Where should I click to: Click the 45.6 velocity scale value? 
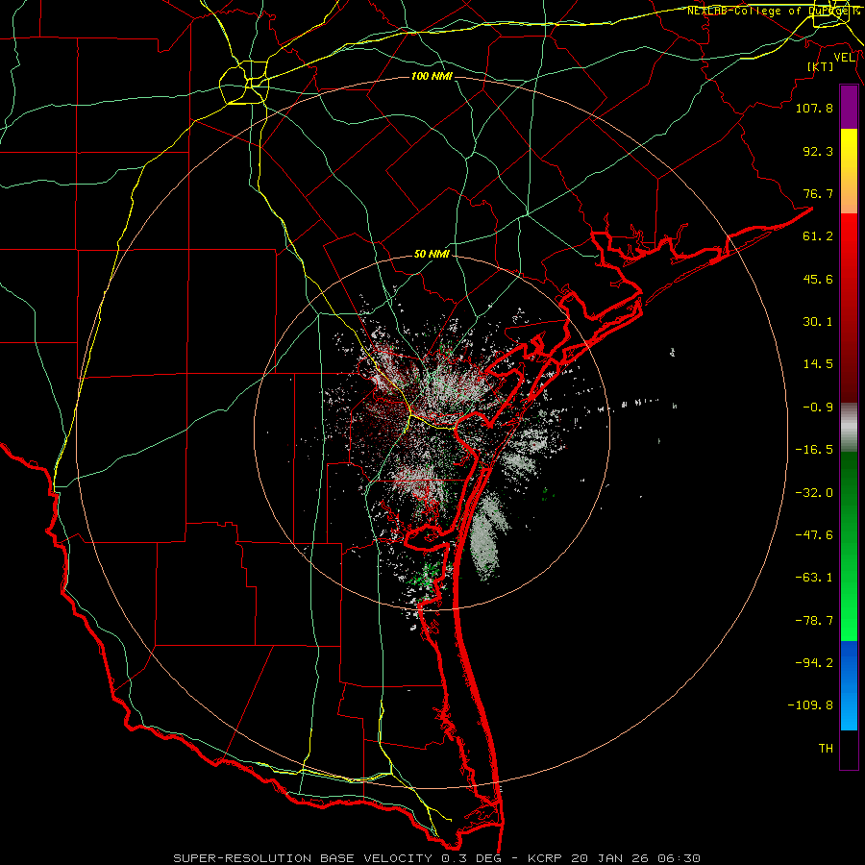pyautogui.click(x=818, y=279)
